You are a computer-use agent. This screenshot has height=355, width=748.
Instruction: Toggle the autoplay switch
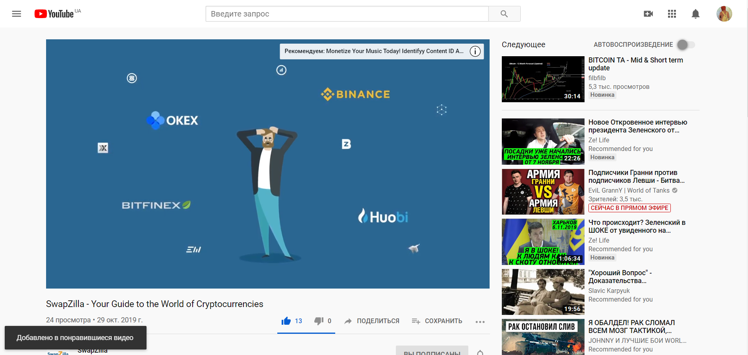(x=686, y=45)
